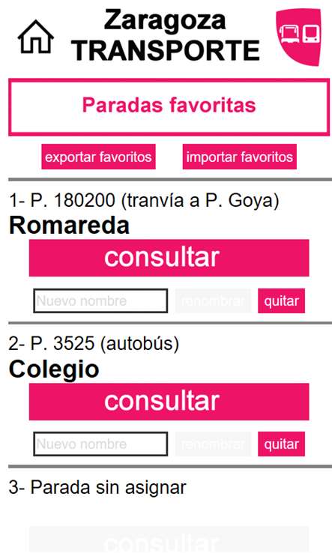Consultar the Romareda tram stop

coord(169,258)
